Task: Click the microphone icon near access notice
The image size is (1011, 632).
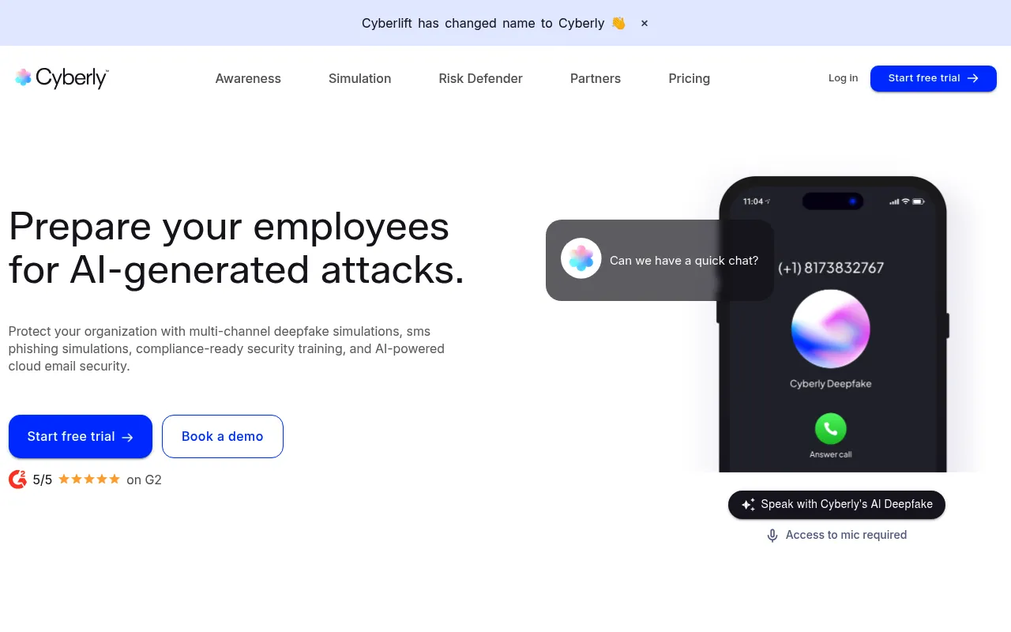Action: (772, 536)
